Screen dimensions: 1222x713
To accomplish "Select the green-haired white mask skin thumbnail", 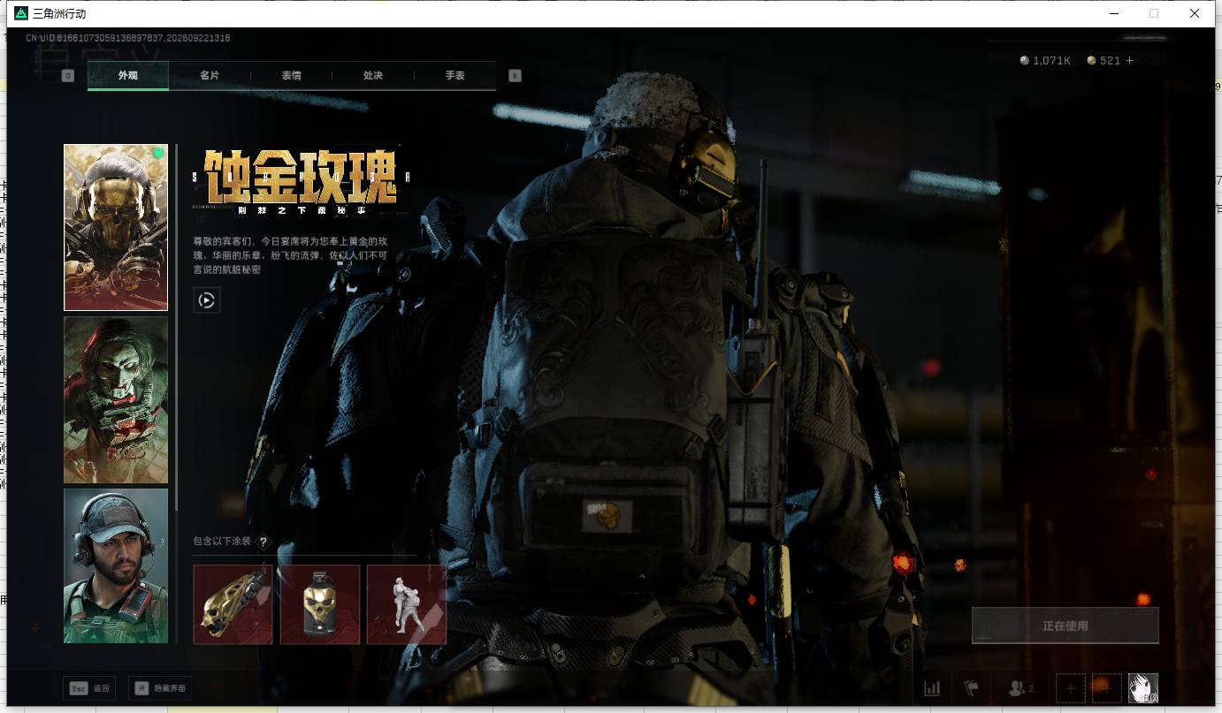I will [116, 399].
